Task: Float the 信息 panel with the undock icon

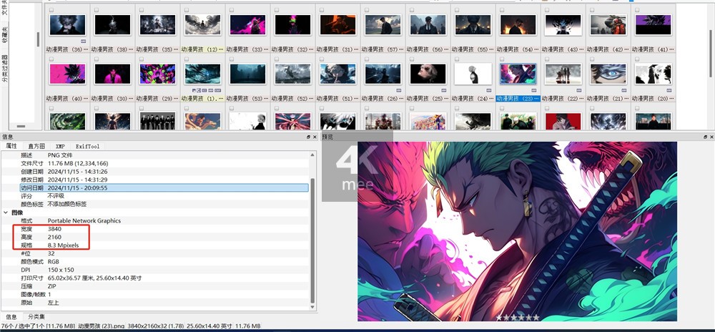Action: pyautogui.click(x=309, y=137)
